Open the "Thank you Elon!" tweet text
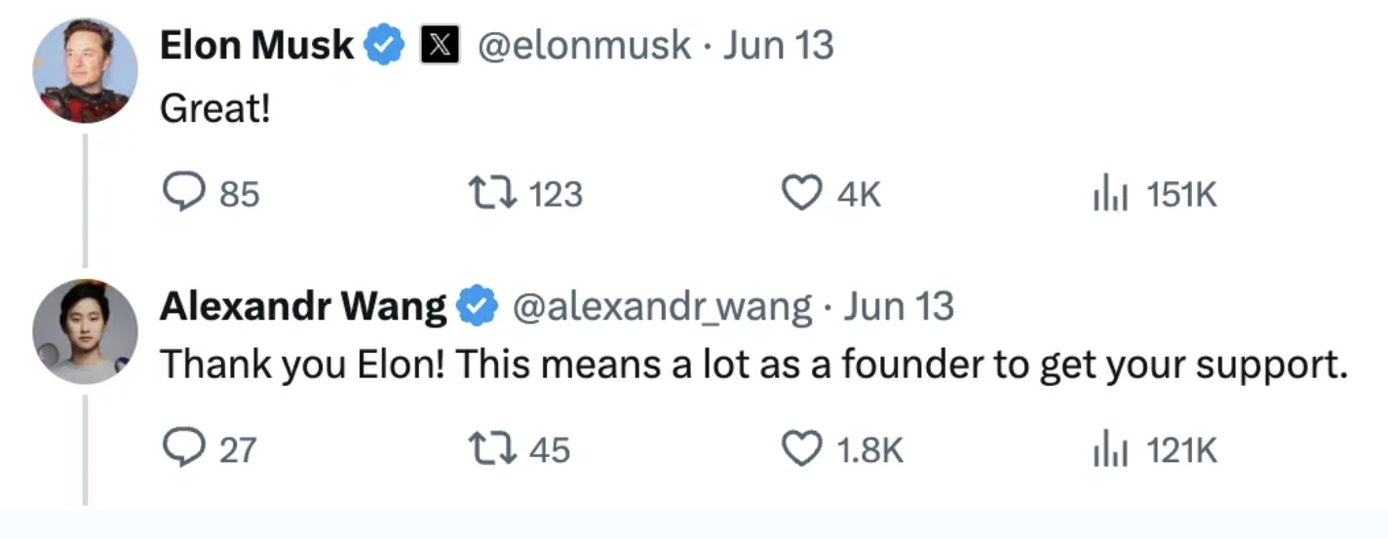The height and width of the screenshot is (538, 1388). (x=752, y=365)
